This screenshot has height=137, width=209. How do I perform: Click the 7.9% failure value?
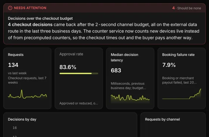pyautogui.click(x=169, y=65)
